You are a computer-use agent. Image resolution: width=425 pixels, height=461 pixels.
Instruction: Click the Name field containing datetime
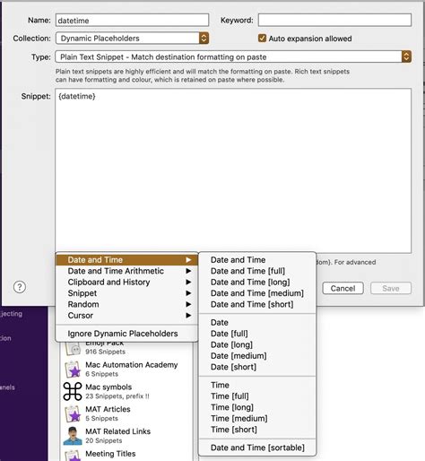tap(132, 20)
